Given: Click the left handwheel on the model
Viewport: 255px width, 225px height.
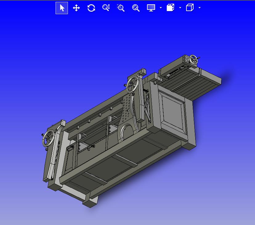Looking at the screenshot, I should (x=48, y=138).
